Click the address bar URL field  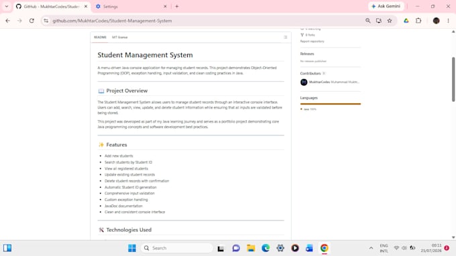[204, 21]
